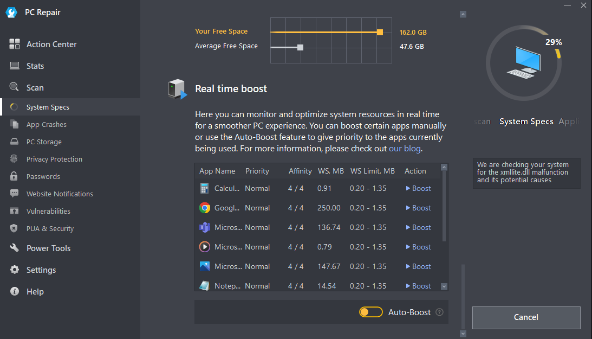Click the Power Tools wrench icon
The width and height of the screenshot is (592, 339).
[14, 248]
